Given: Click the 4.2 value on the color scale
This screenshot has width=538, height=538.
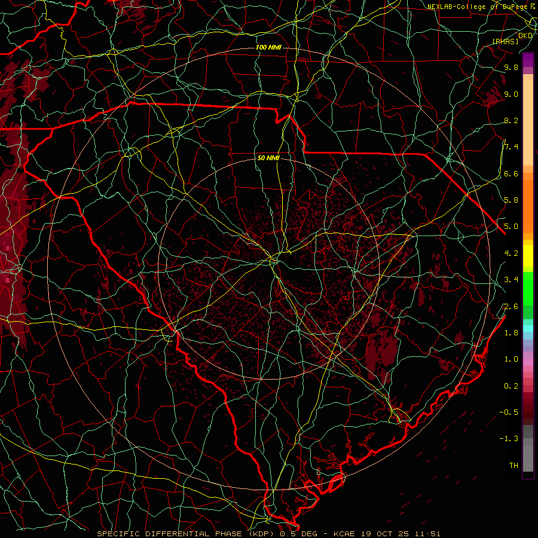Looking at the screenshot, I should pyautogui.click(x=511, y=253).
